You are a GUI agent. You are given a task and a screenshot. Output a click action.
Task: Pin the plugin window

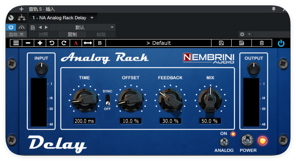point(274,9)
